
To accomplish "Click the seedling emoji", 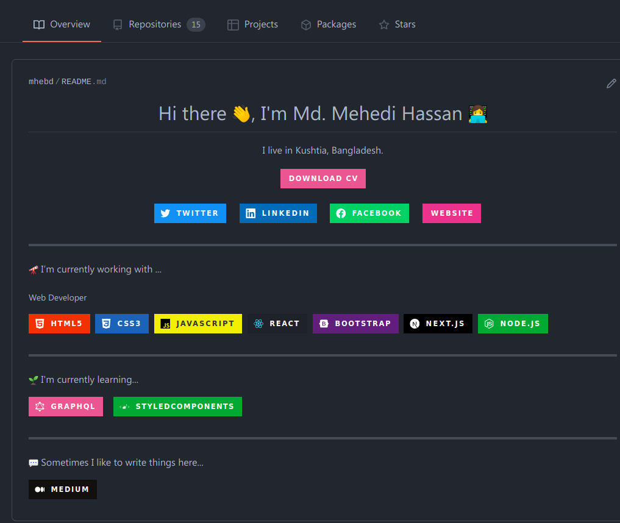I will (34, 380).
